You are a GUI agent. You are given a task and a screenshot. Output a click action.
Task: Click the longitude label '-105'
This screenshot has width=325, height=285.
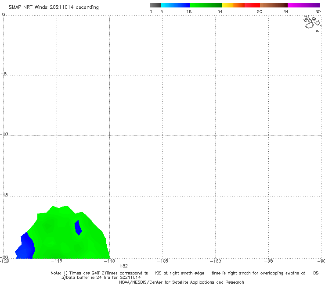click(162, 261)
